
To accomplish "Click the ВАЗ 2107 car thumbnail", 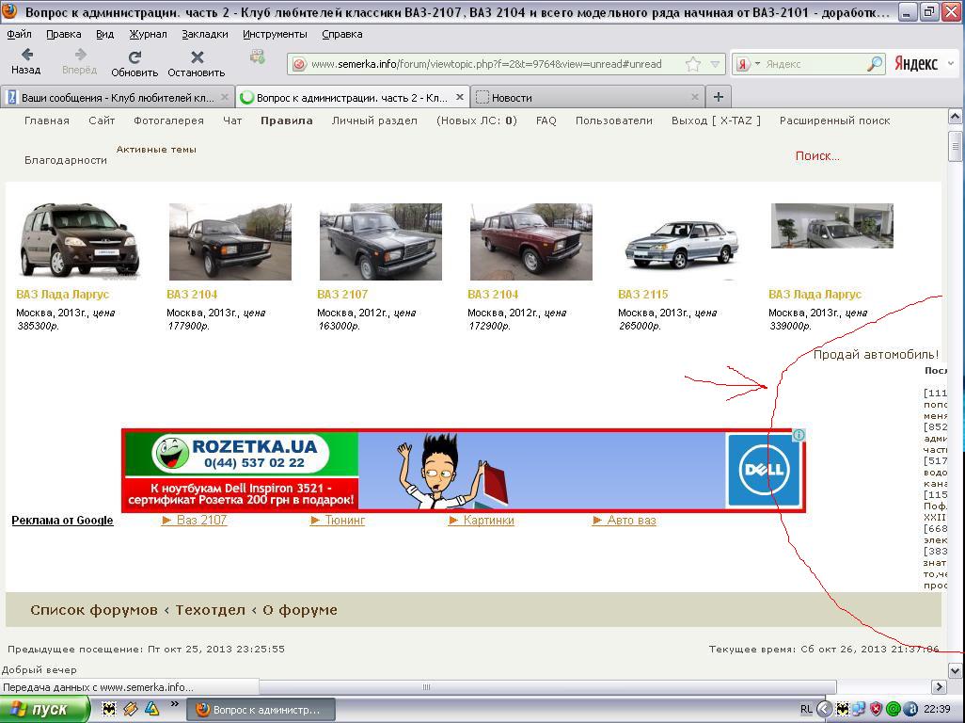I will point(380,241).
